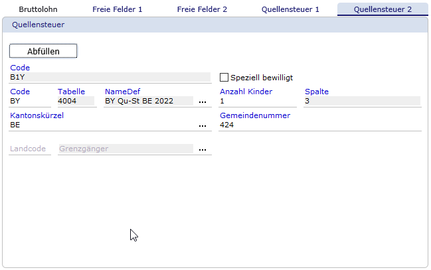Open the Kantonskürzel lookup ellipsis button
Screen dimensions: 431x270
pos(203,125)
